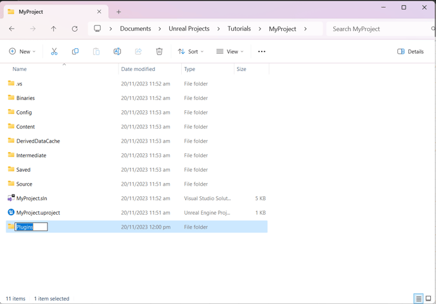This screenshot has height=304, width=436.
Task: Select the MyProject.sln file icon
Action: (x=11, y=198)
